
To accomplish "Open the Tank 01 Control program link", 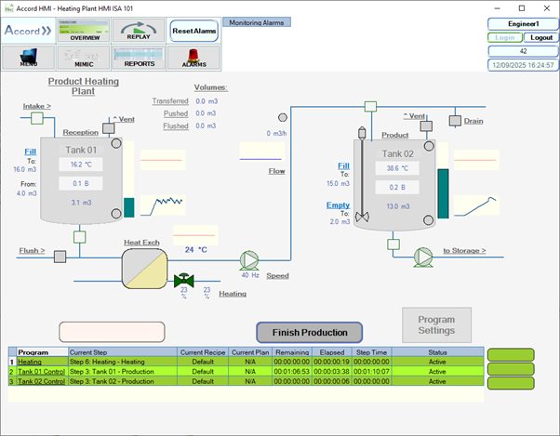I will point(41,371).
